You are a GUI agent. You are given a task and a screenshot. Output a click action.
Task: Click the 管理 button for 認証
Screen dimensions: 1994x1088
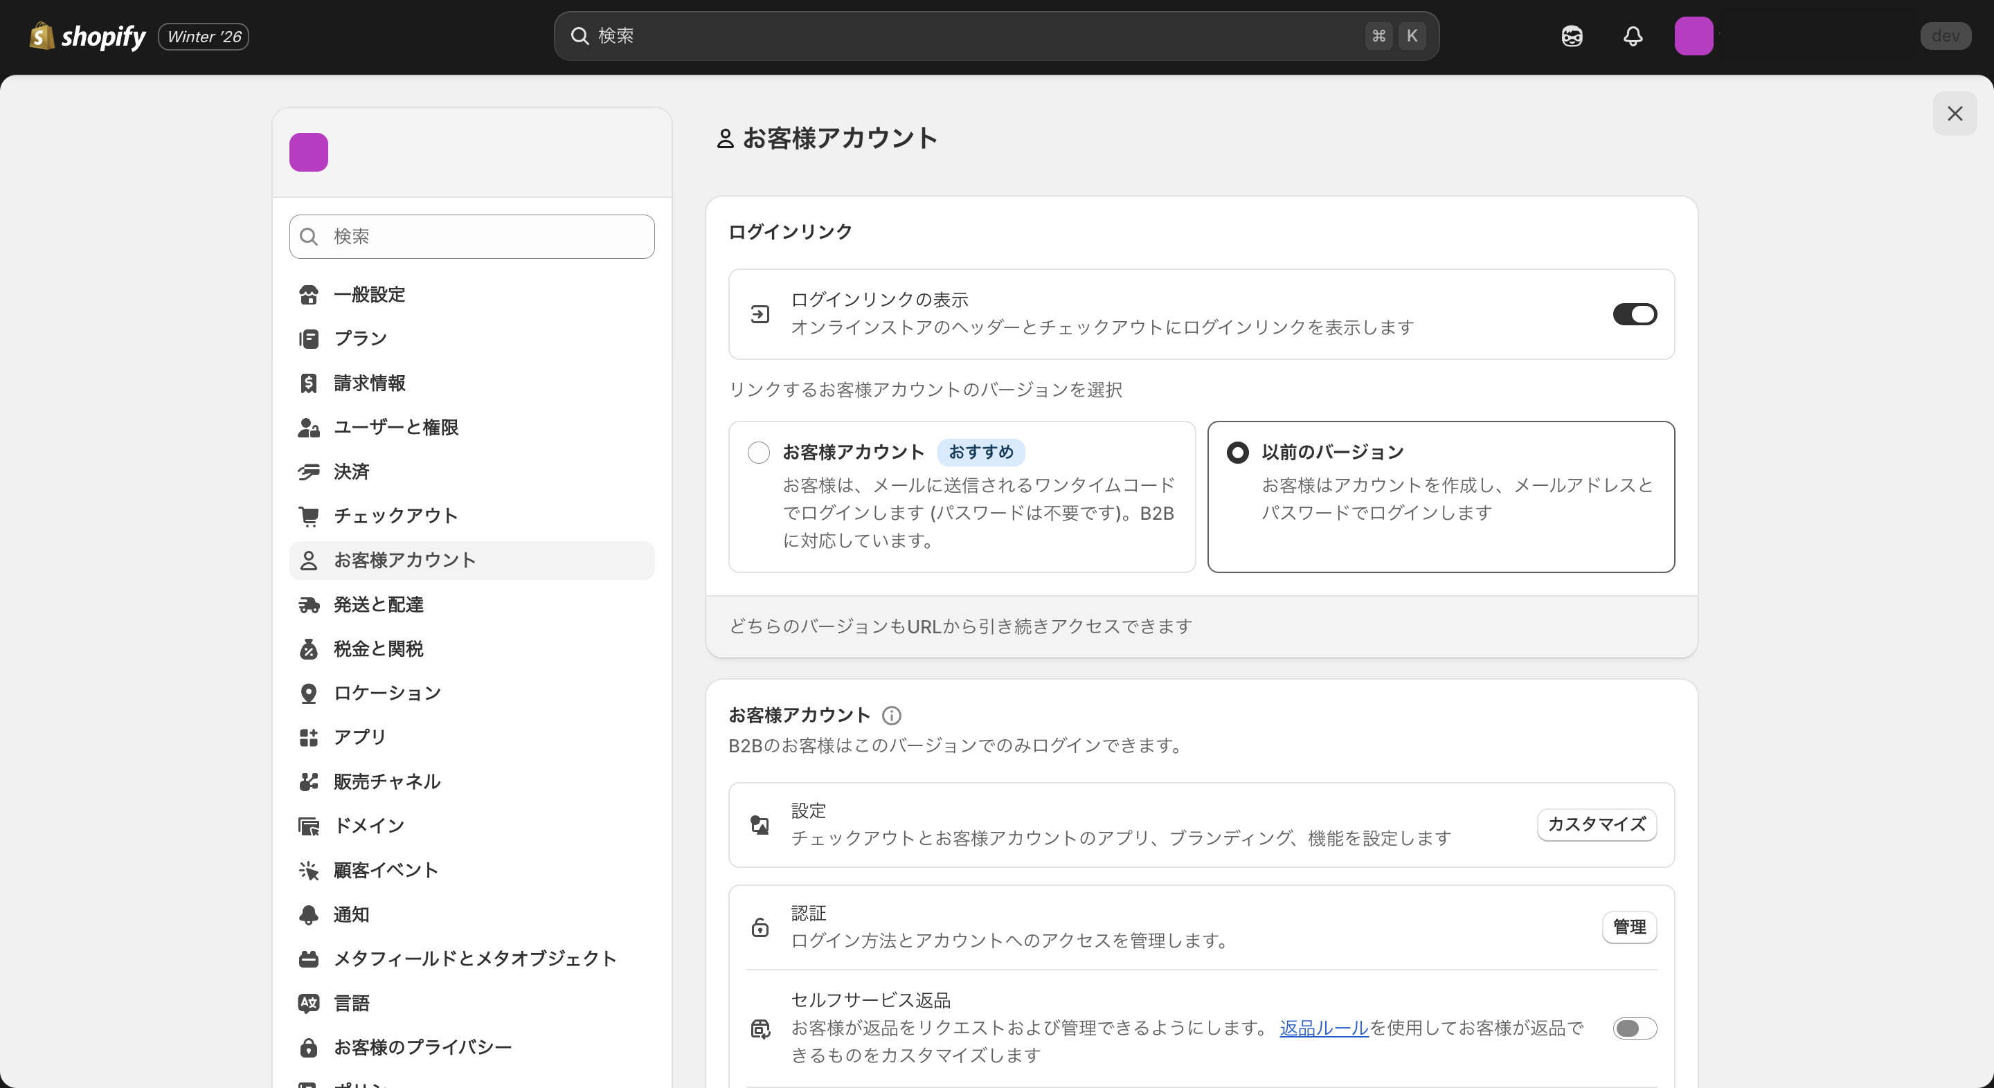(1629, 927)
